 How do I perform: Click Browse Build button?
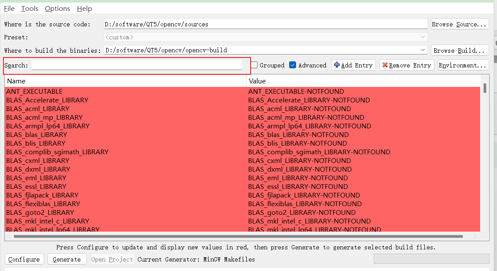tap(460, 51)
